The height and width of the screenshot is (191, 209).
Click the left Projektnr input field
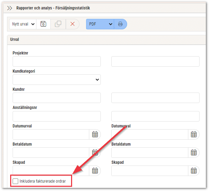tap(57, 61)
